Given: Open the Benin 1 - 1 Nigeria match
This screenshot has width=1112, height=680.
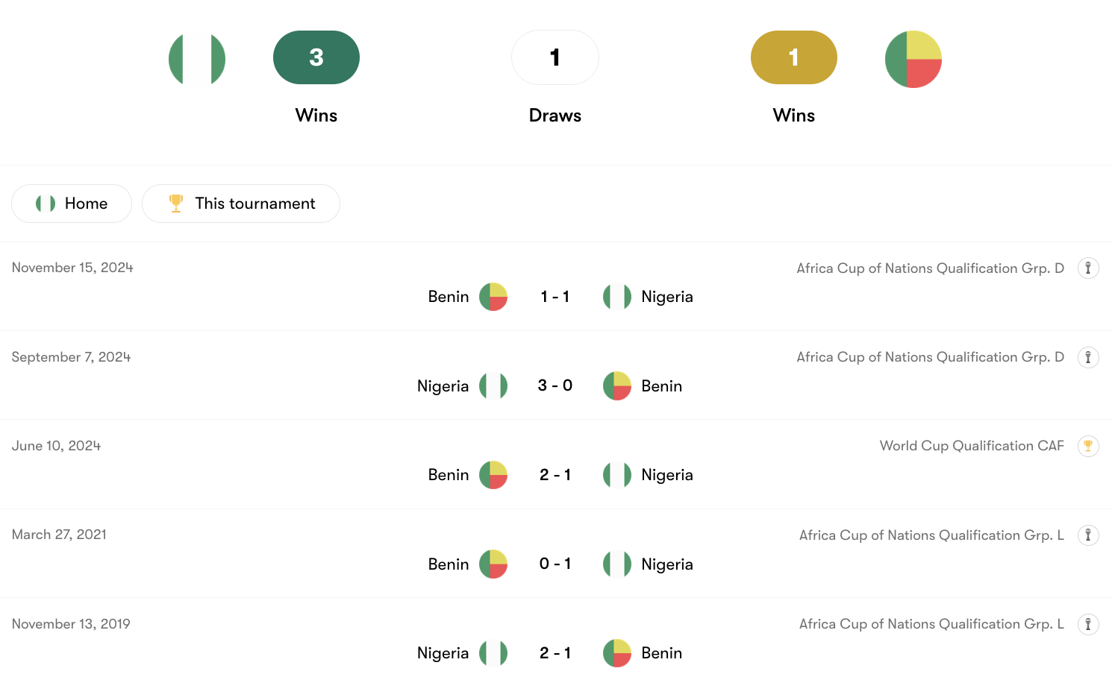Looking at the screenshot, I should click(x=555, y=297).
